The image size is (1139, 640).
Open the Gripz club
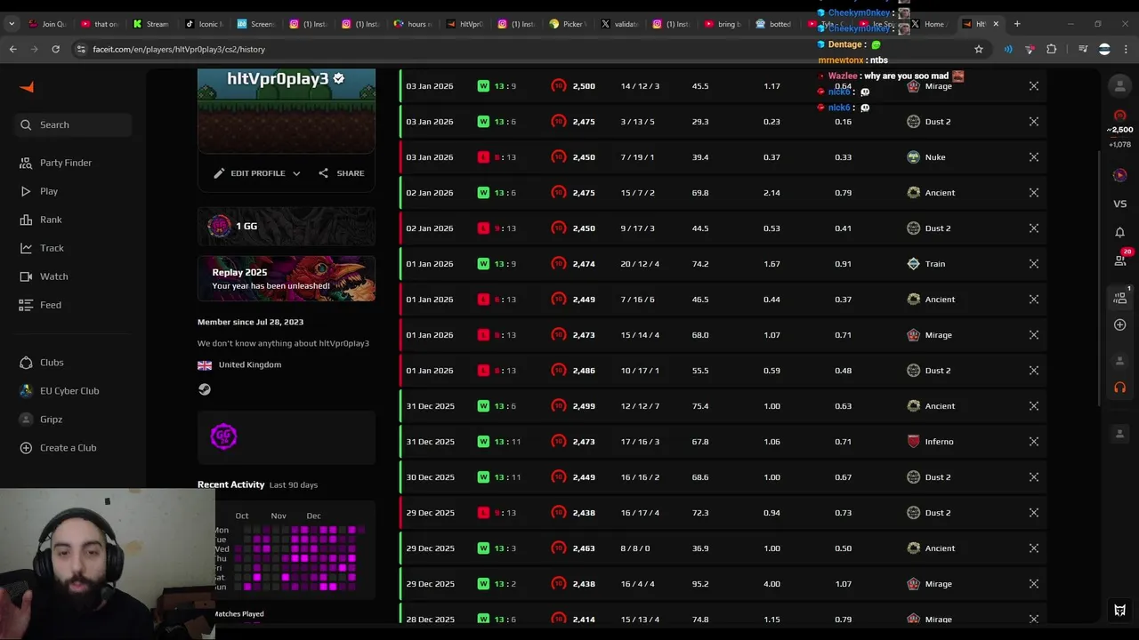click(x=41, y=420)
